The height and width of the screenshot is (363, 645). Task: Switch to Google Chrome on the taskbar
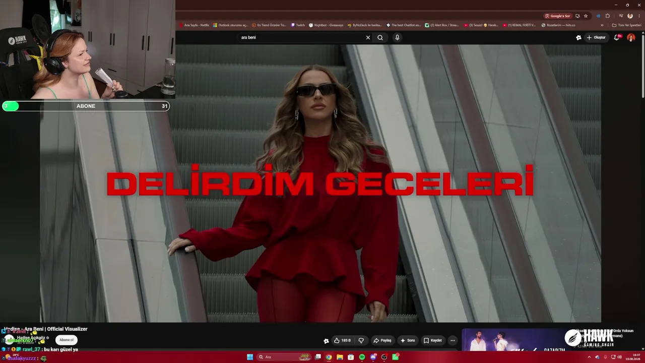[329, 357]
